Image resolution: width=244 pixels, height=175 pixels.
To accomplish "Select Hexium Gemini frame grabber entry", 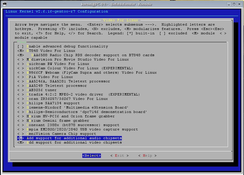I will 54,121.
